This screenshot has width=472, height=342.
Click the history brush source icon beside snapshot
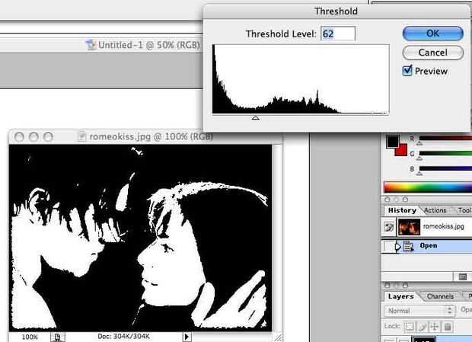tap(388, 227)
